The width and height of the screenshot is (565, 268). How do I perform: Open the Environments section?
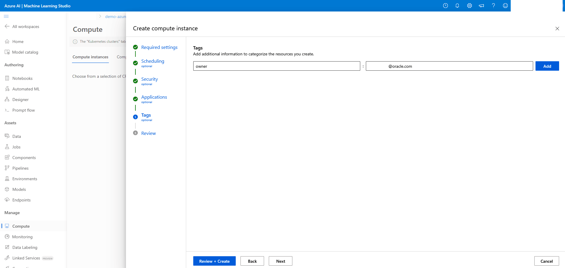point(24,178)
